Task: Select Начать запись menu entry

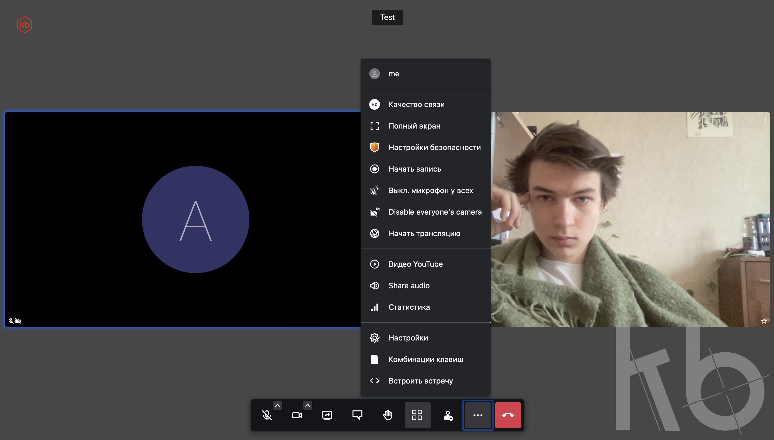Action: pos(414,169)
